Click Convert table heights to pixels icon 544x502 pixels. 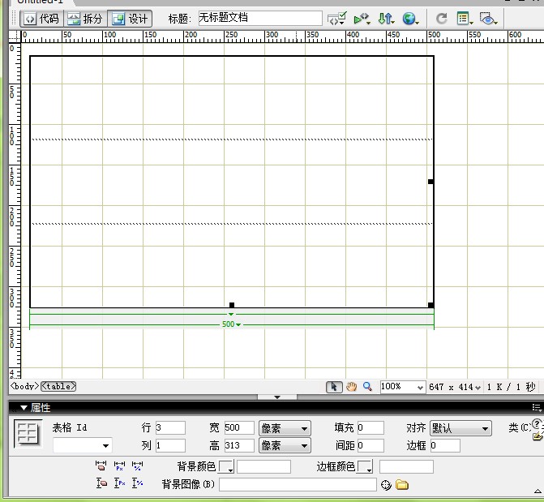point(119,483)
